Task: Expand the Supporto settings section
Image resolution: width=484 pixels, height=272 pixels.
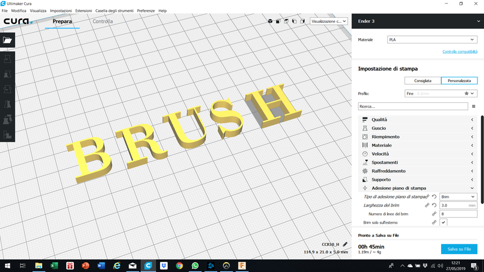Action: pyautogui.click(x=418, y=180)
